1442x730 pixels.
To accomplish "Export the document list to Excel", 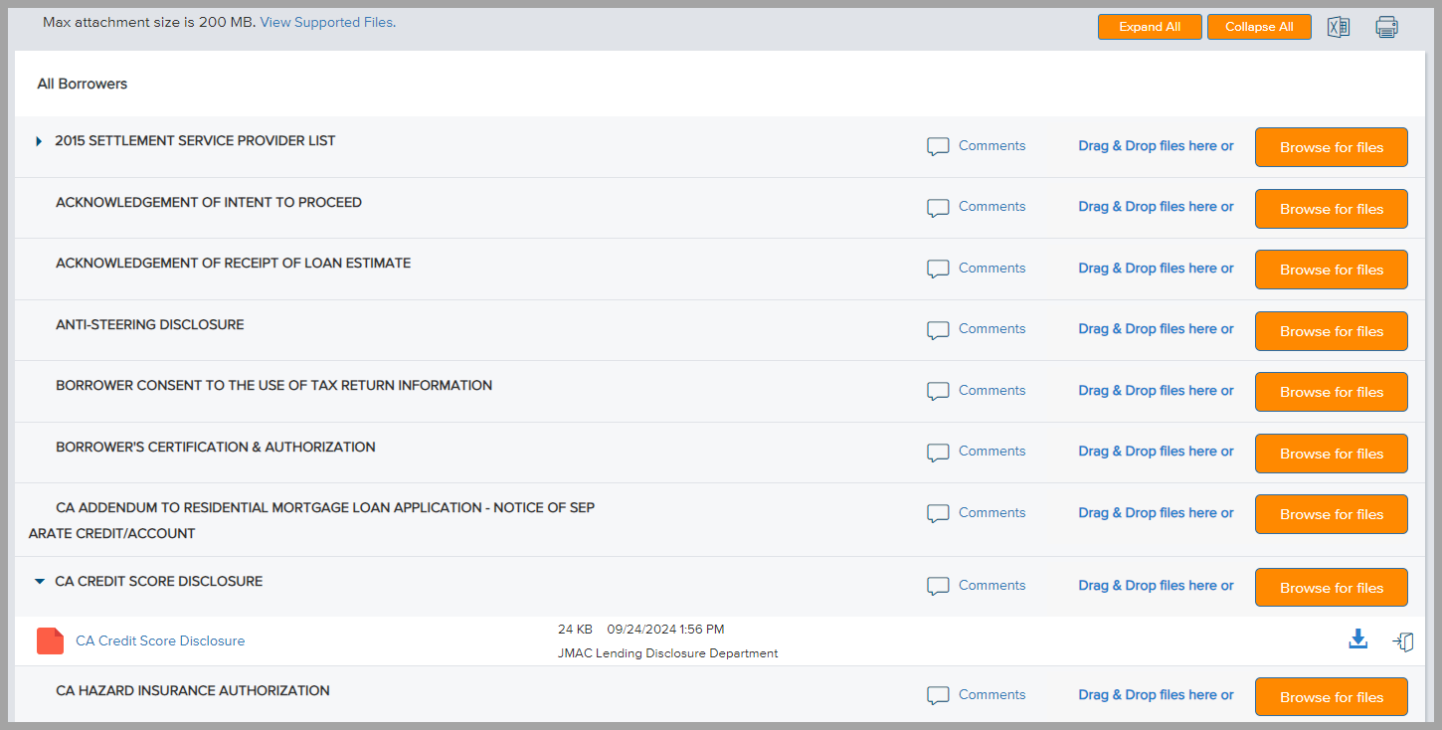I will pos(1339,27).
